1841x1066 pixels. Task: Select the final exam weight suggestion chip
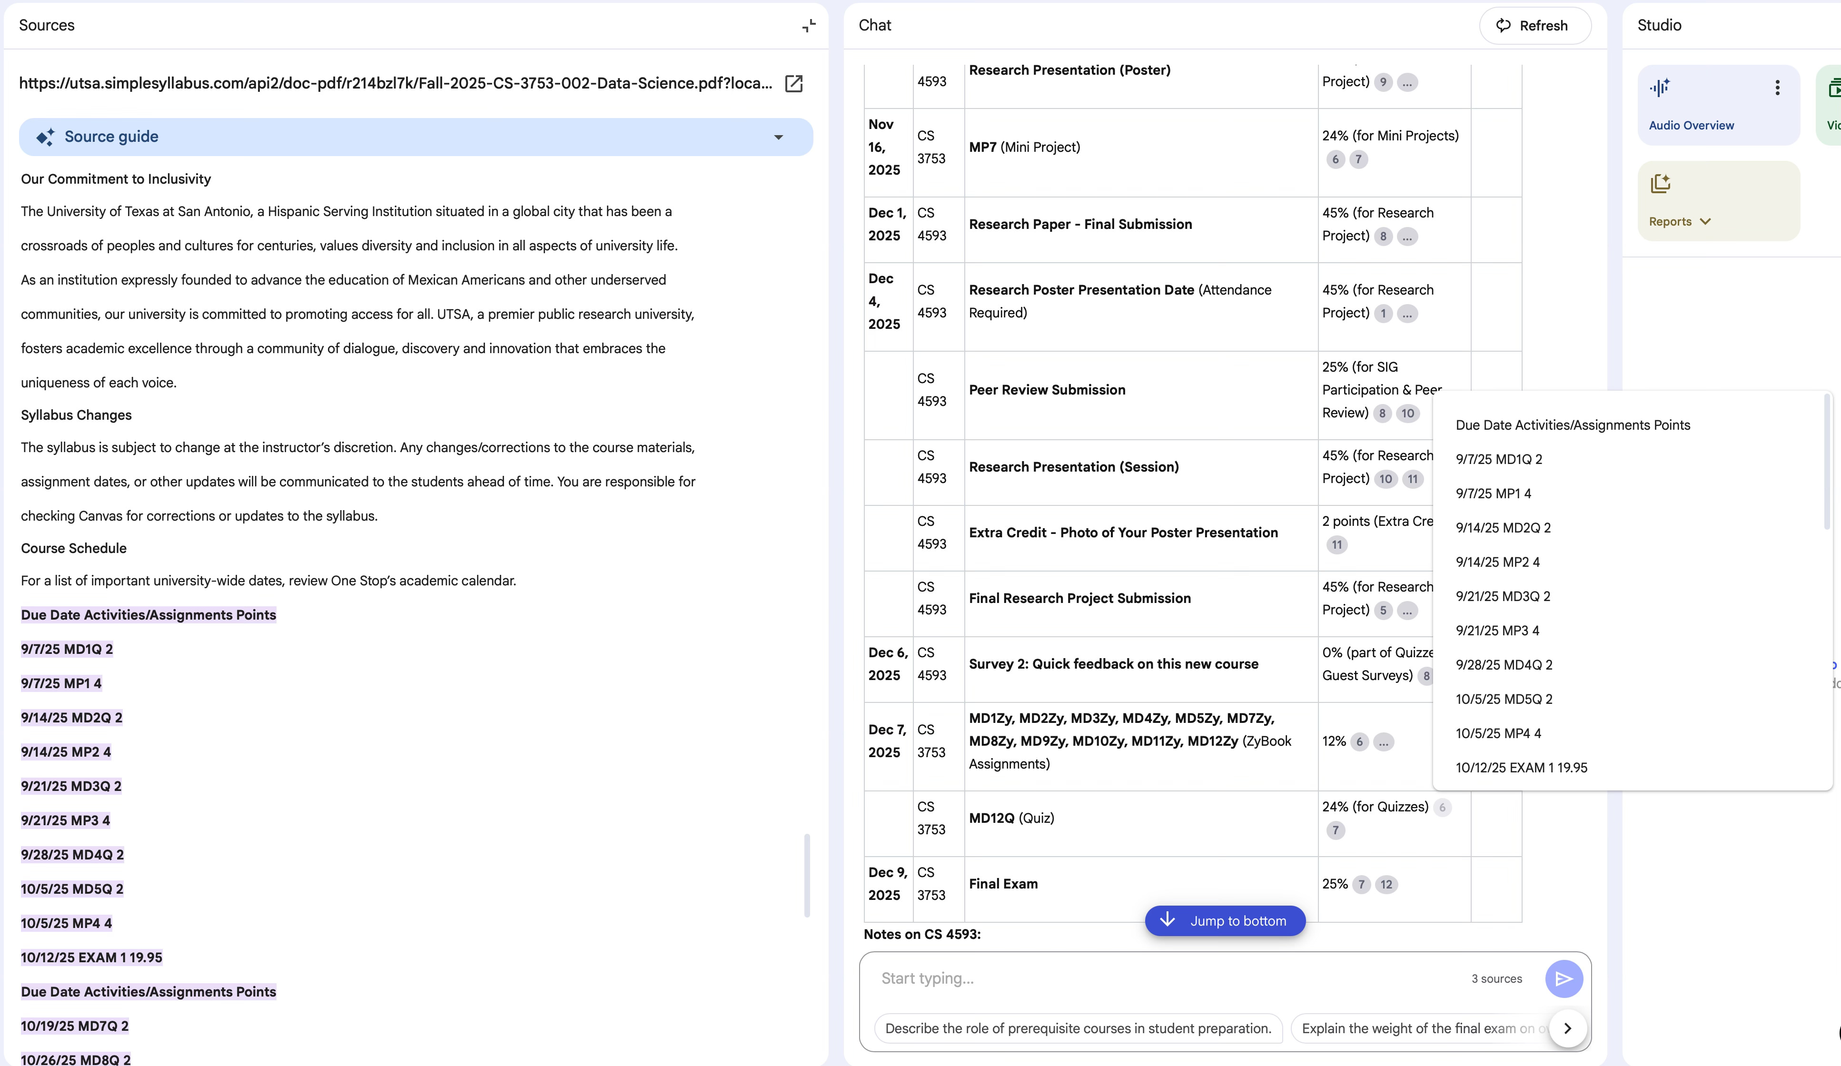(x=1417, y=1028)
